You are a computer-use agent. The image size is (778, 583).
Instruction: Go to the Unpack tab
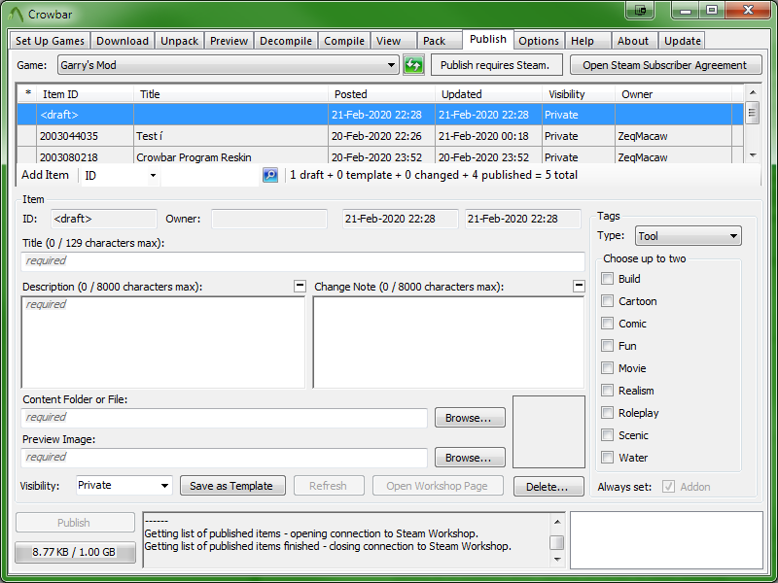click(x=179, y=41)
